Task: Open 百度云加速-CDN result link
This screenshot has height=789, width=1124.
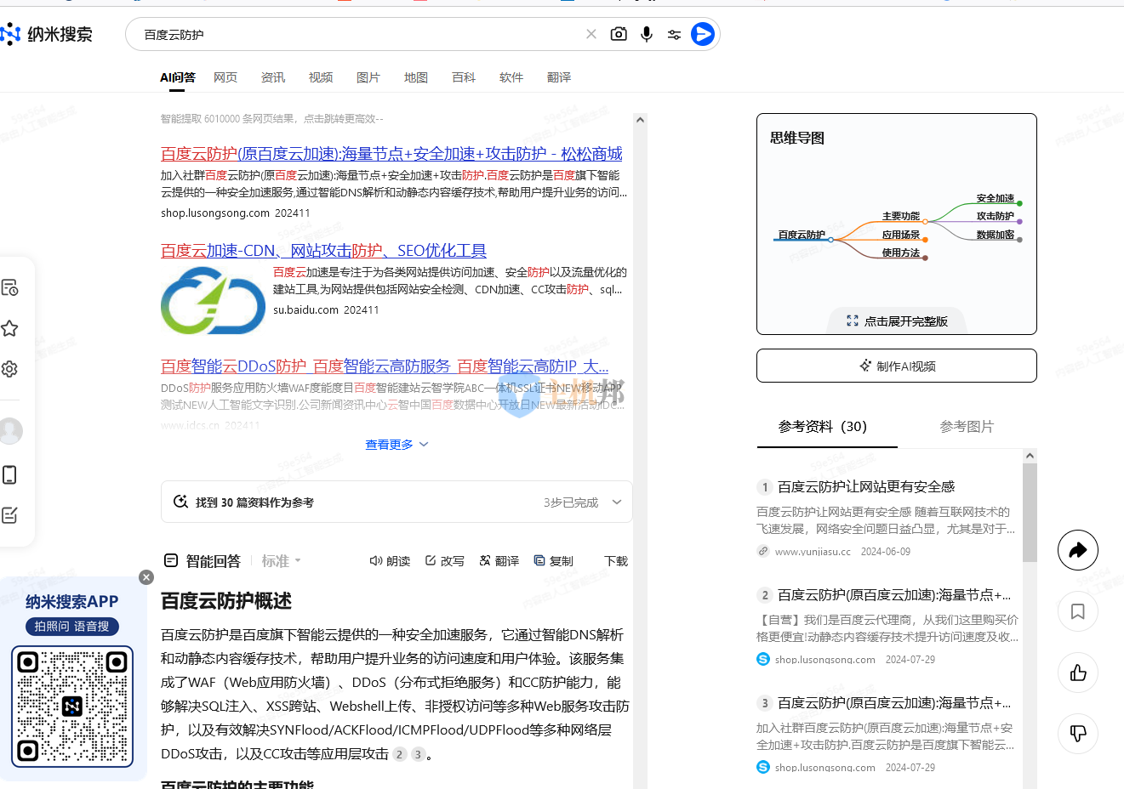Action: [323, 251]
